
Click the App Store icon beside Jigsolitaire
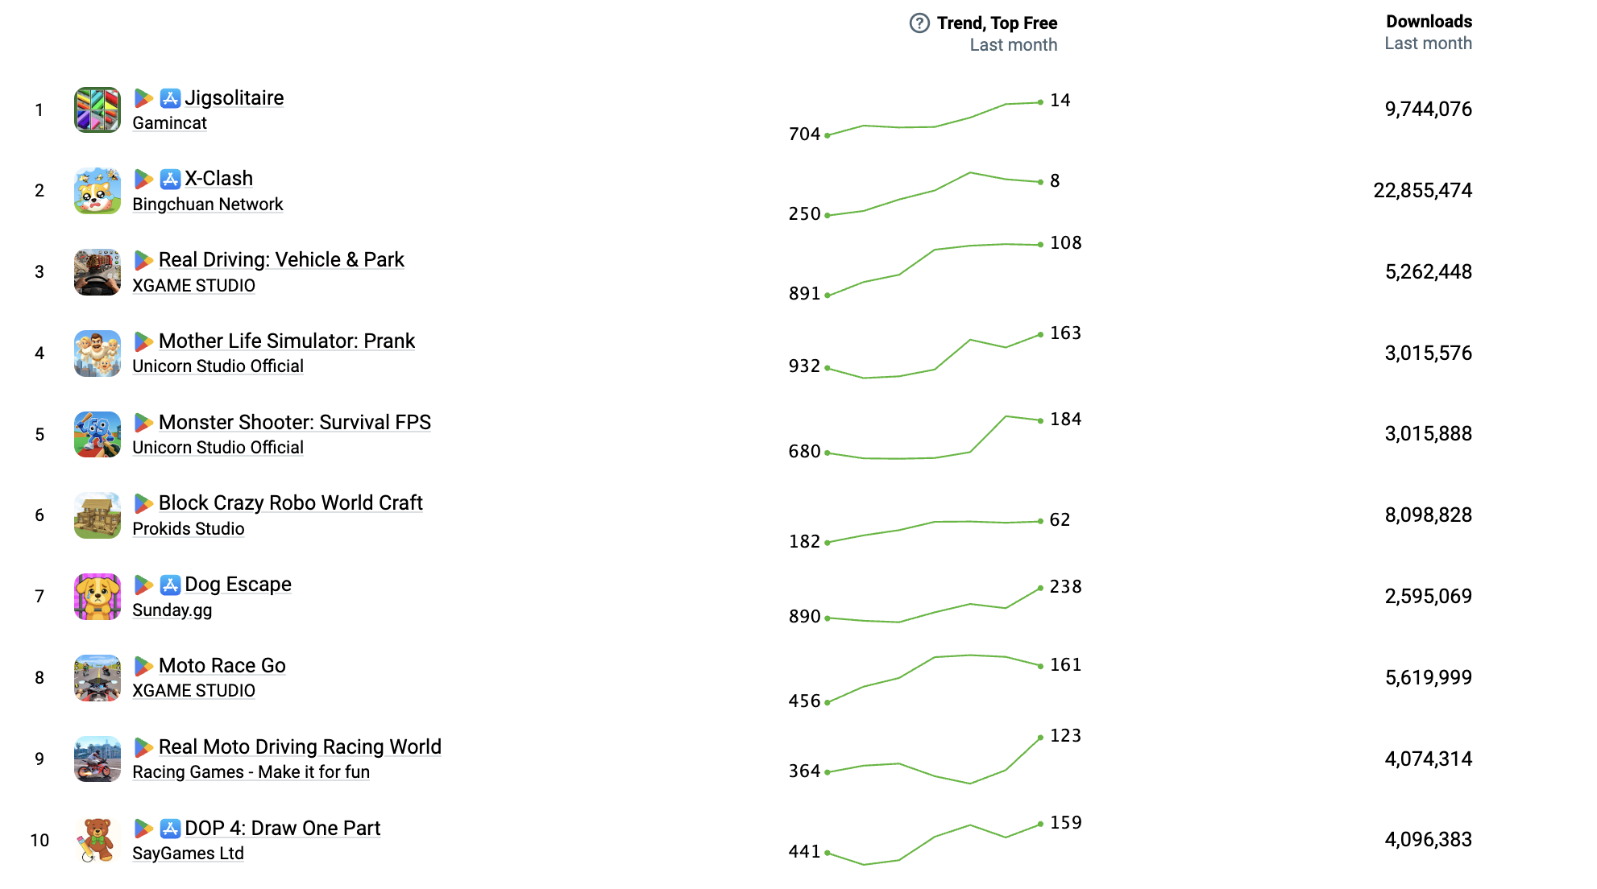click(170, 98)
